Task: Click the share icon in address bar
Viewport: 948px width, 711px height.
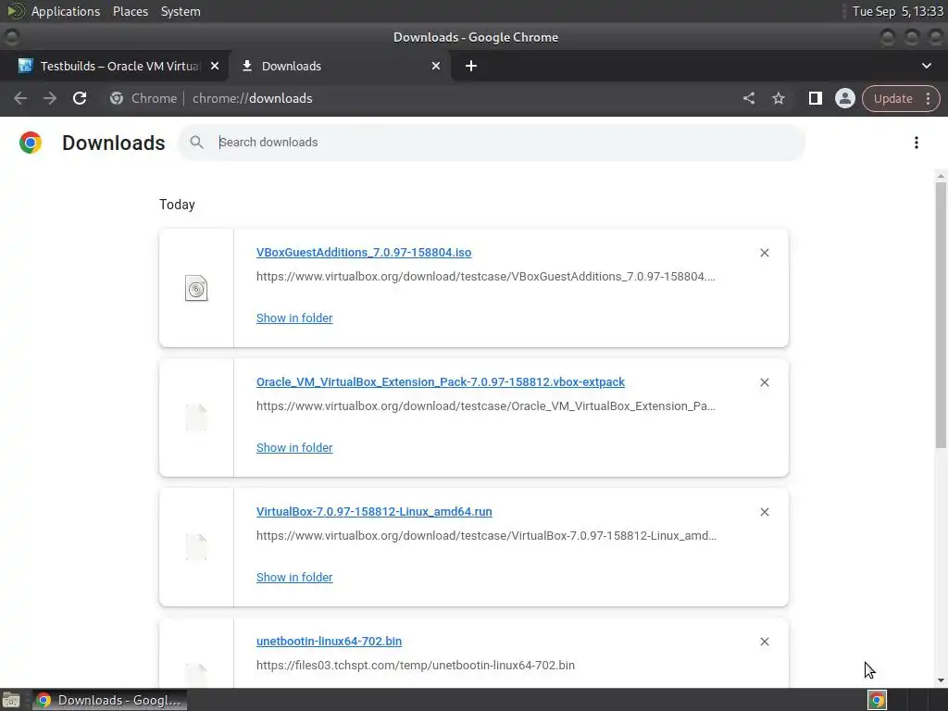Action: (x=748, y=98)
